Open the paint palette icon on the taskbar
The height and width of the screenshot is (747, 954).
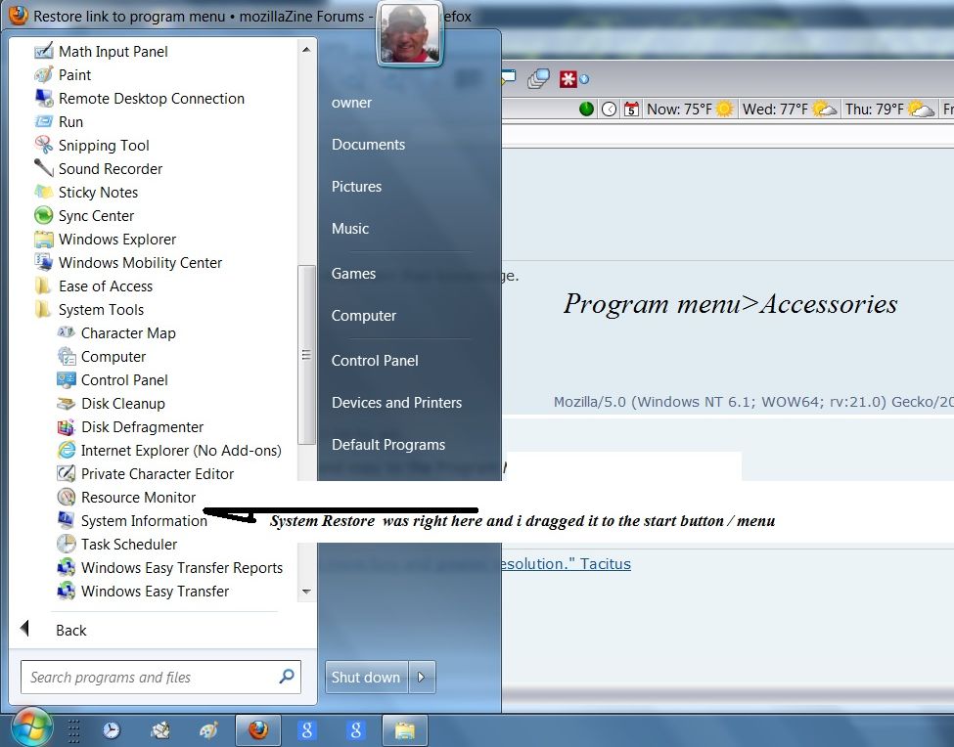click(208, 730)
